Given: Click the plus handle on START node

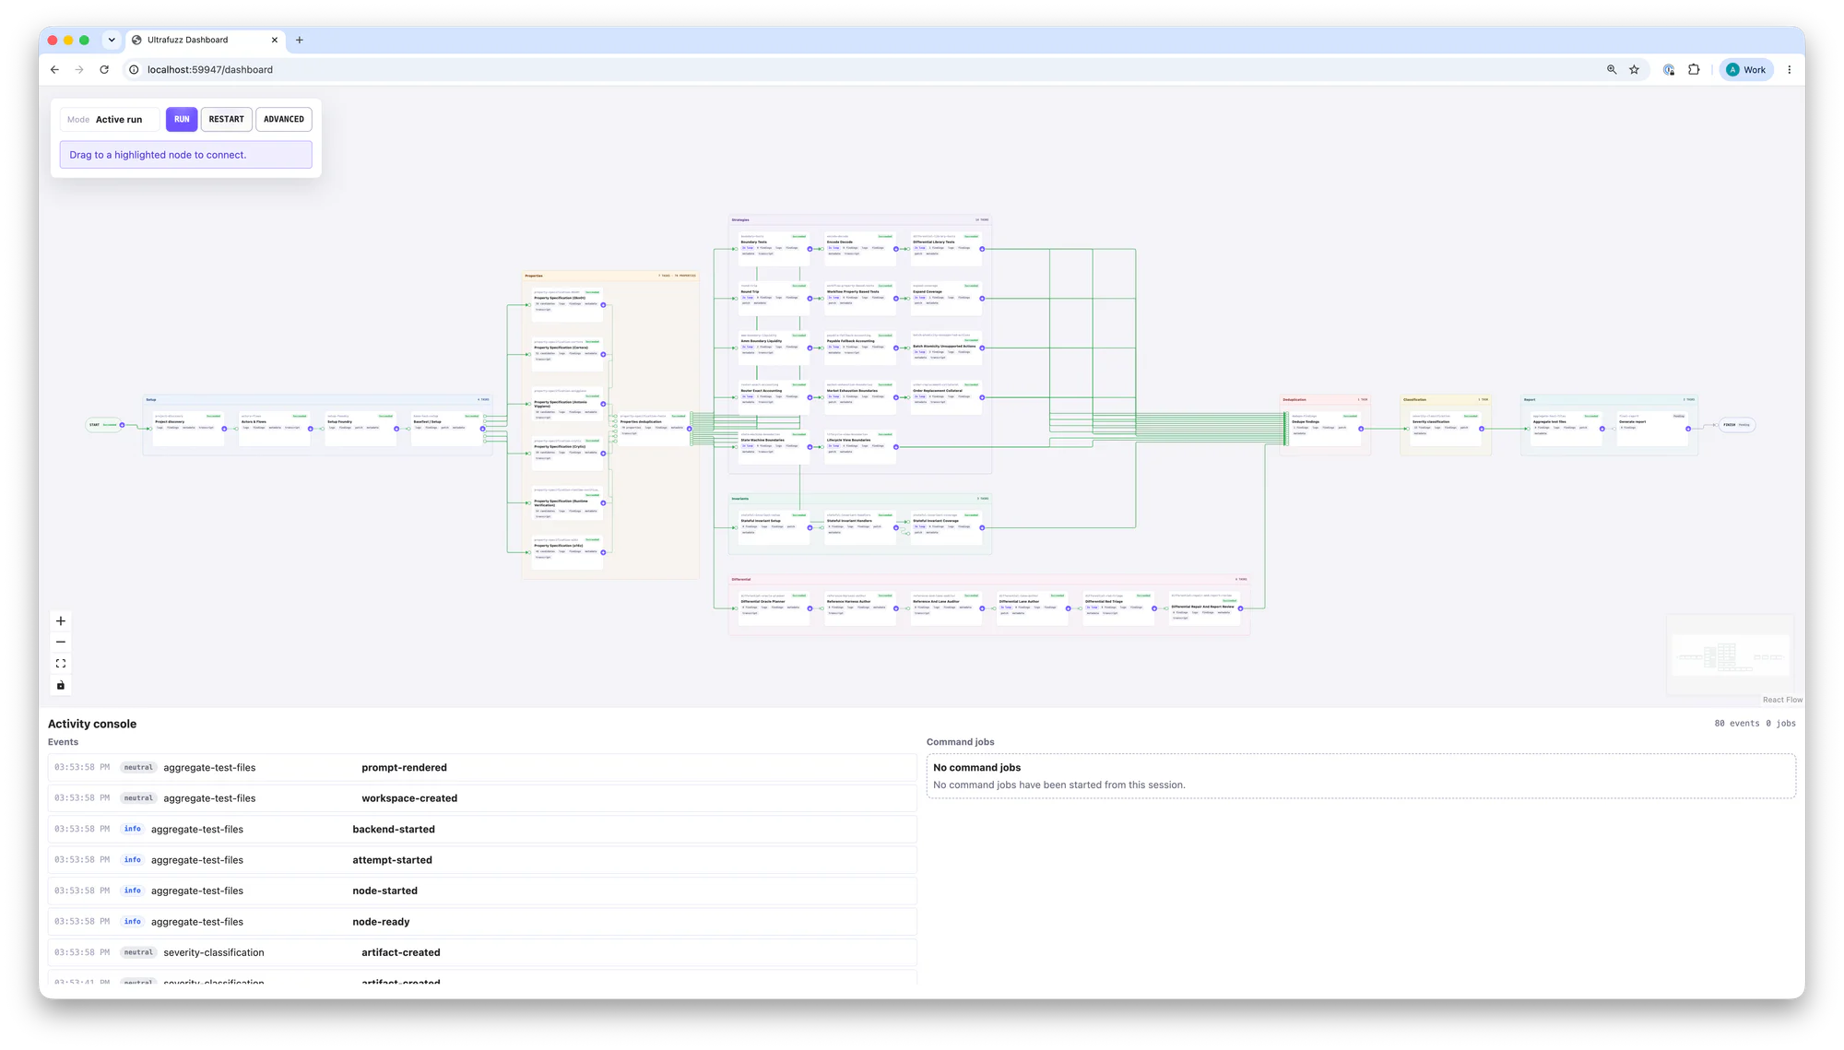Looking at the screenshot, I should 122,425.
